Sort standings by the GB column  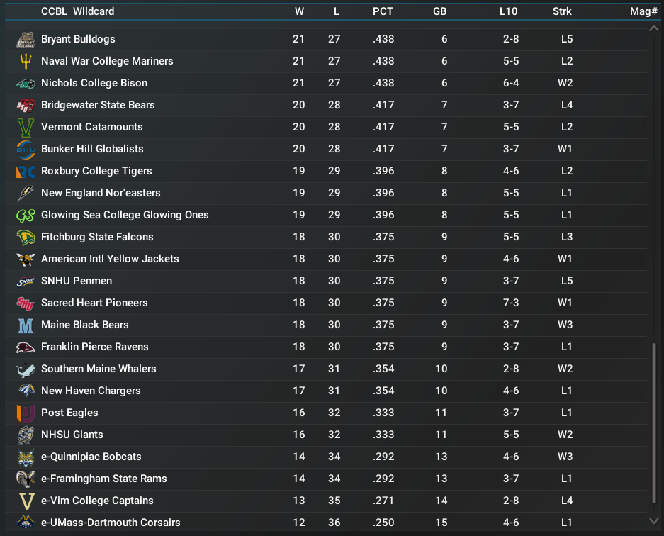[439, 11]
